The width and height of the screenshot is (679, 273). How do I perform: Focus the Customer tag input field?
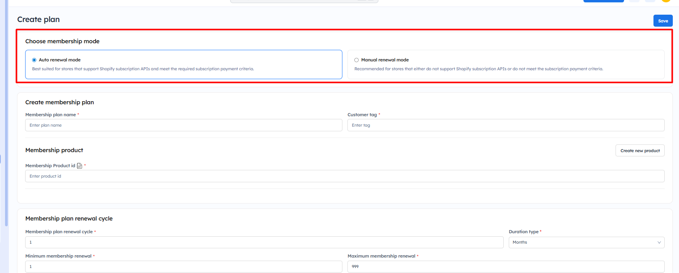[505, 125]
